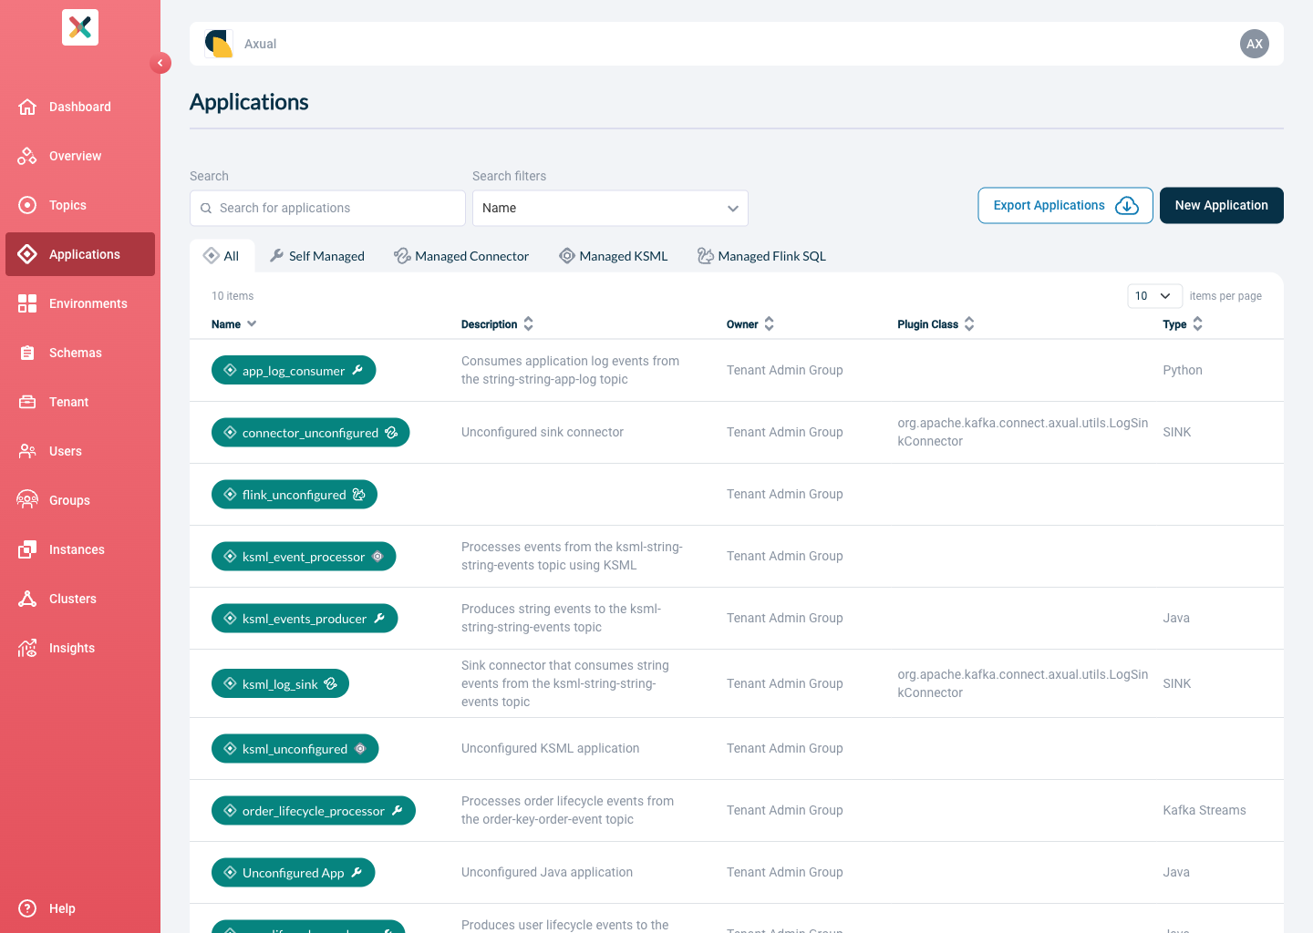
Task: Open the Dashboard home icon
Action: point(27,107)
